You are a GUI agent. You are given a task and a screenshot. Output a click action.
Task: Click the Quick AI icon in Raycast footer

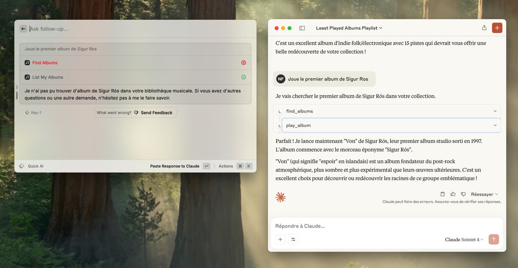[x=22, y=166]
